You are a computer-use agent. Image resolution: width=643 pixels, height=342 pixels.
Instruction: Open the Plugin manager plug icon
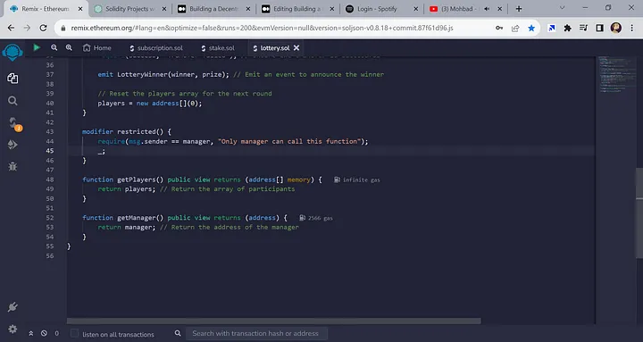tap(13, 307)
